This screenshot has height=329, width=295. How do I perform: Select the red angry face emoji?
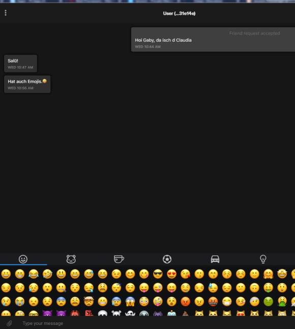point(186,302)
